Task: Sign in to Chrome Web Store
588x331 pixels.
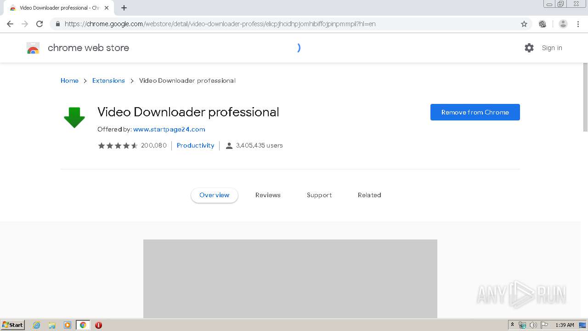Action: pos(552,48)
